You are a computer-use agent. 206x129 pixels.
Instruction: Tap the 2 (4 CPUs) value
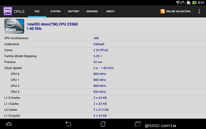101,50
